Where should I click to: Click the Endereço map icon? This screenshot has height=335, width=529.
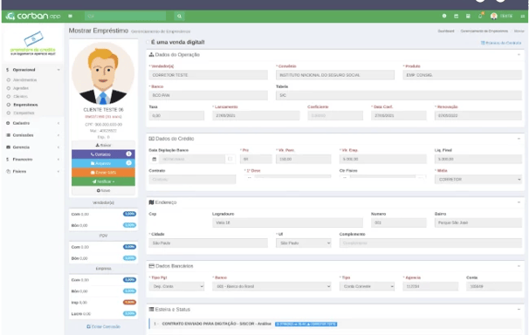coord(152,202)
